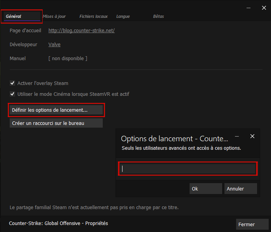Focus the launch options text field

coord(188,169)
